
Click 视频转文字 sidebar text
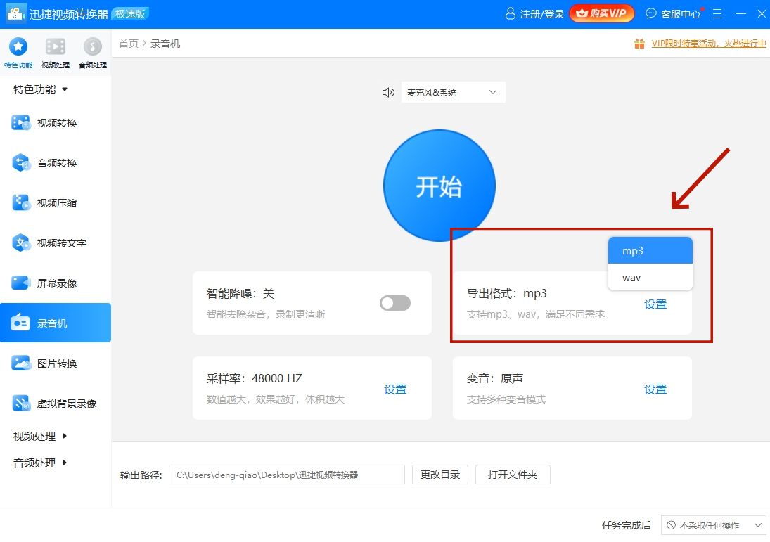click(x=62, y=243)
